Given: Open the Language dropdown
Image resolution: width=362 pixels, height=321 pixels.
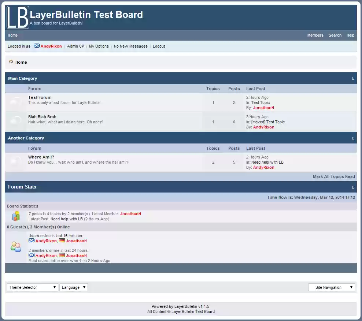Looking at the screenshot, I should tap(74, 287).
